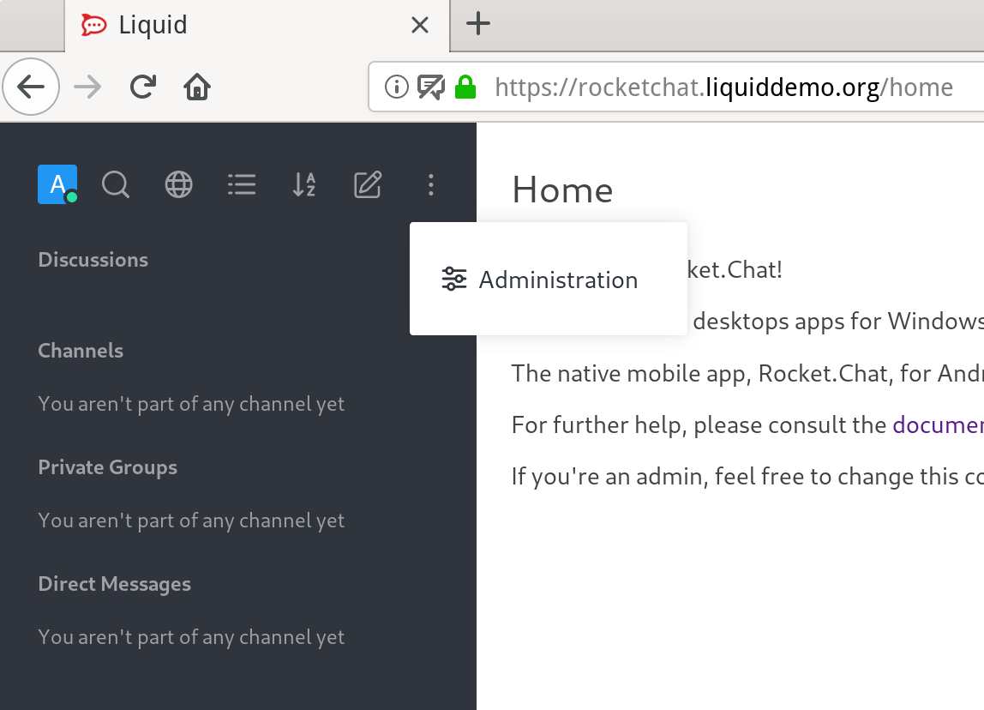Toggle tracking protection shield in address bar
Viewport: 984px width, 710px height.
[431, 87]
